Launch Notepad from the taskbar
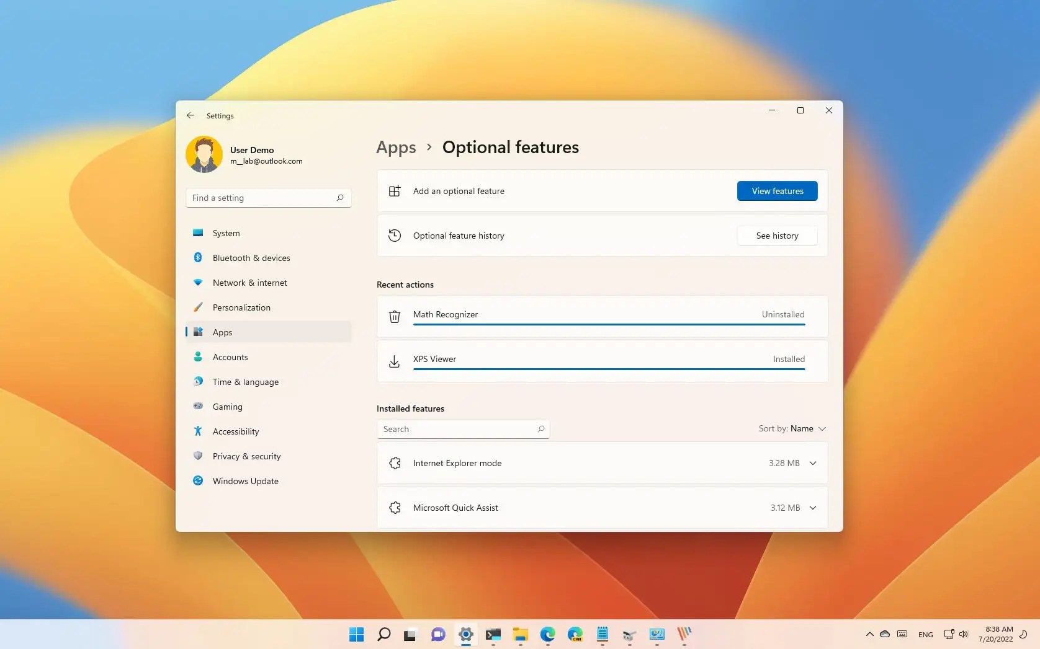 [602, 635]
